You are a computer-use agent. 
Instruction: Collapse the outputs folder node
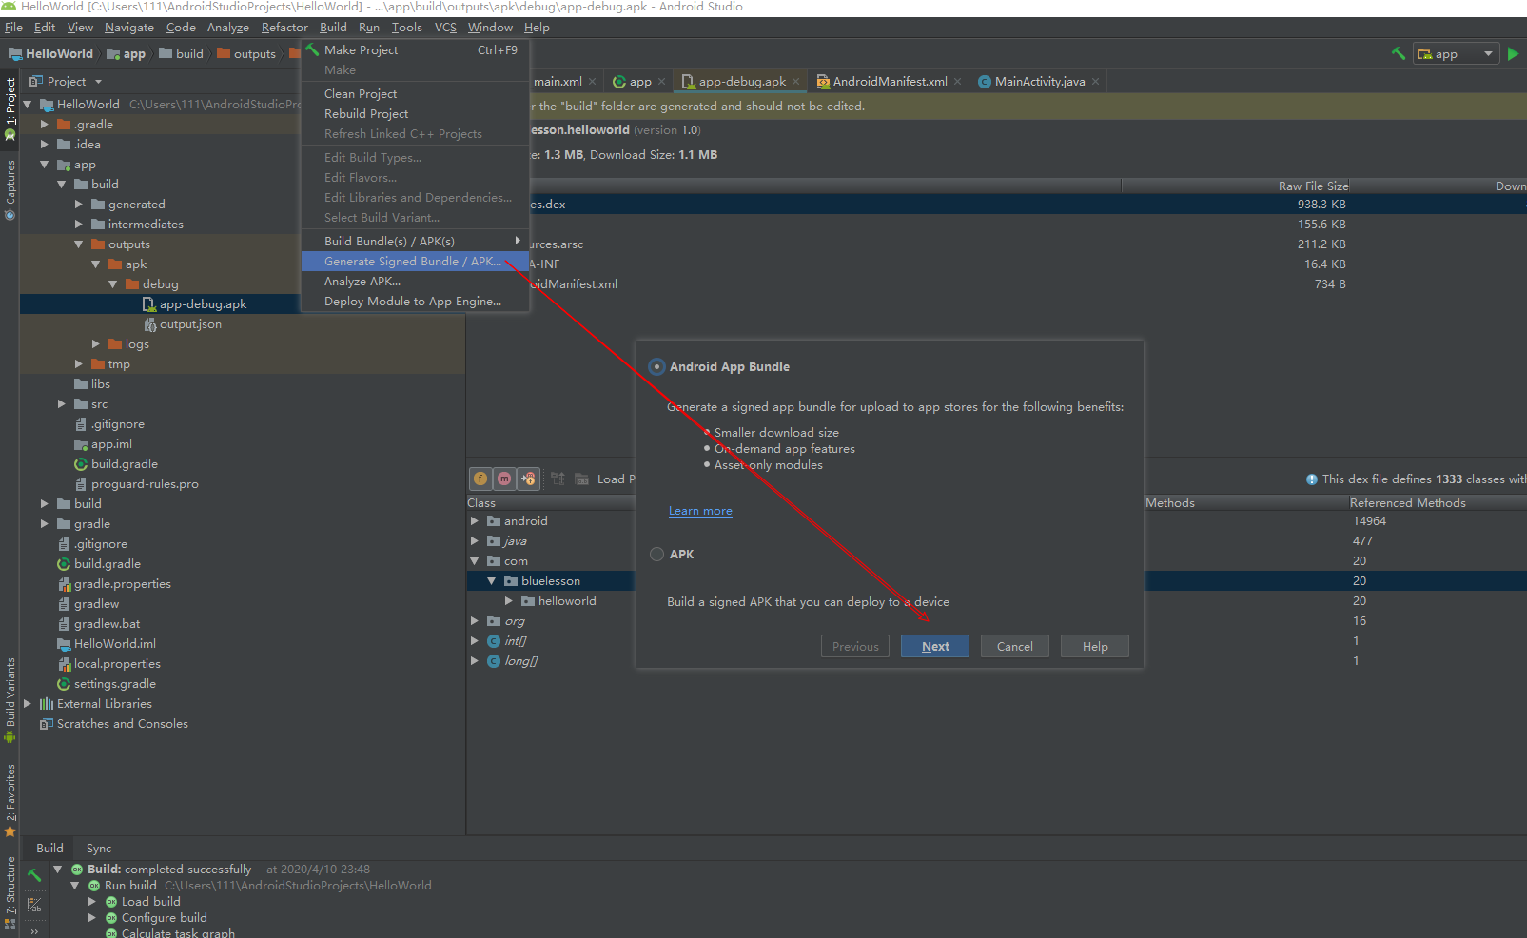point(79,244)
